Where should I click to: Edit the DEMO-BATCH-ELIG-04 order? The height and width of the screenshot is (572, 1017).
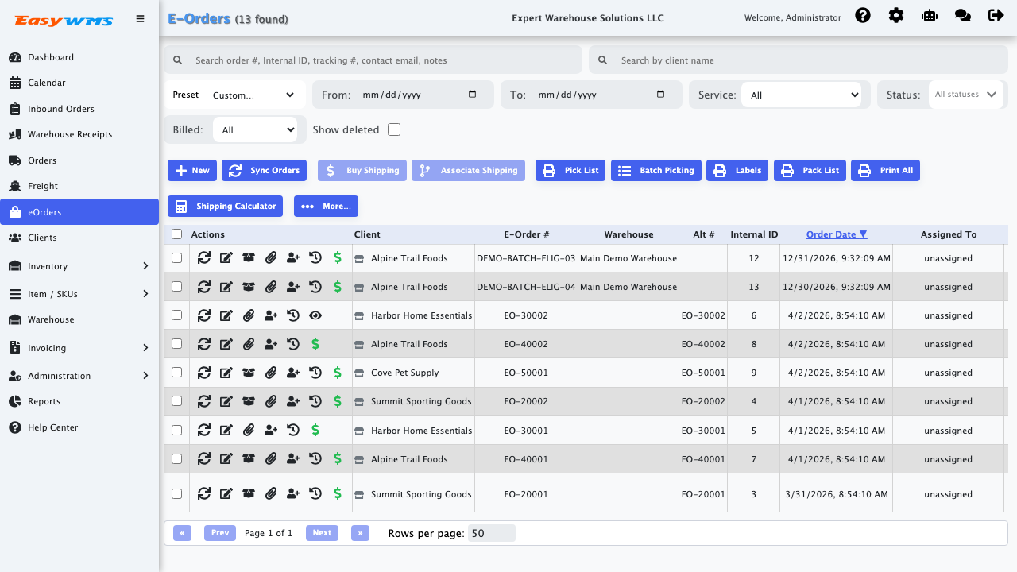coord(226,287)
